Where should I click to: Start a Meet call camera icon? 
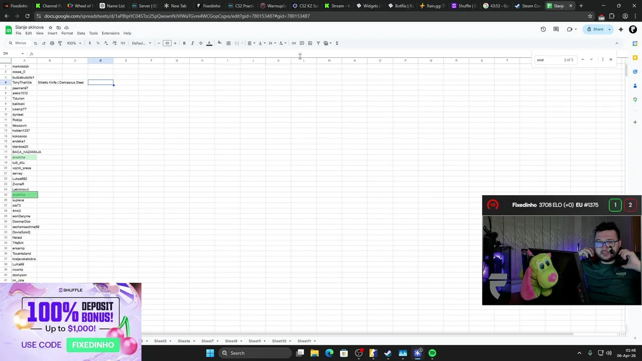click(570, 29)
